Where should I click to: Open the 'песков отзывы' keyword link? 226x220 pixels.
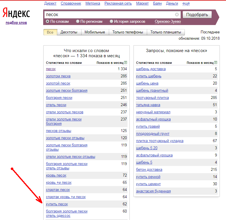point(58,131)
